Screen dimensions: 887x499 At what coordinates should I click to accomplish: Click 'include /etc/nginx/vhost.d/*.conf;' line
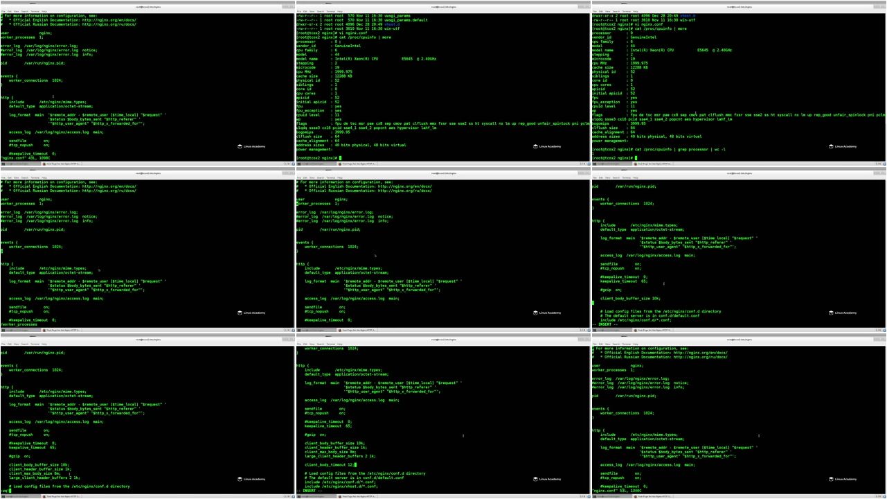(x=341, y=487)
